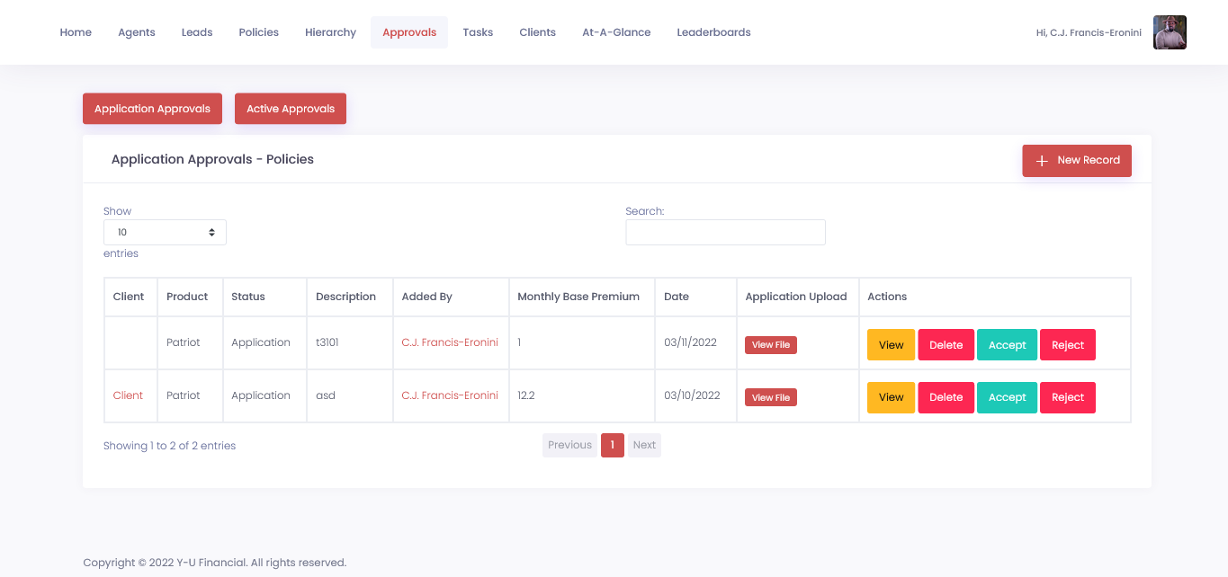Go to the Next page of results

[644, 445]
